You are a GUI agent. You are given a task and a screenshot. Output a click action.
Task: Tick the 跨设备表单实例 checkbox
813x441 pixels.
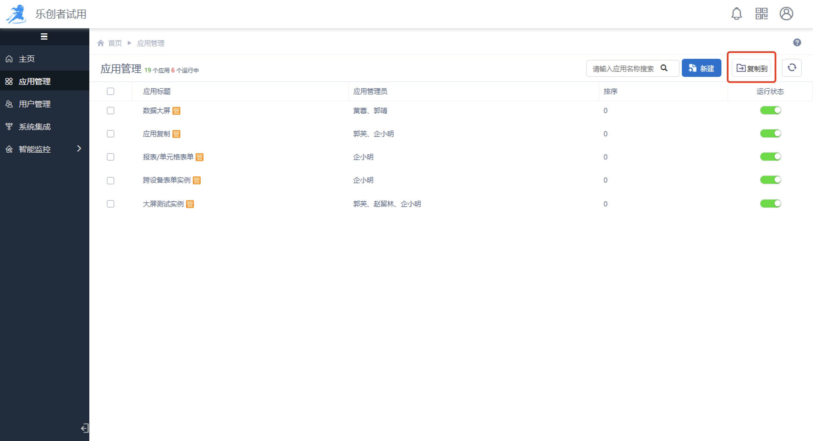[x=111, y=181]
